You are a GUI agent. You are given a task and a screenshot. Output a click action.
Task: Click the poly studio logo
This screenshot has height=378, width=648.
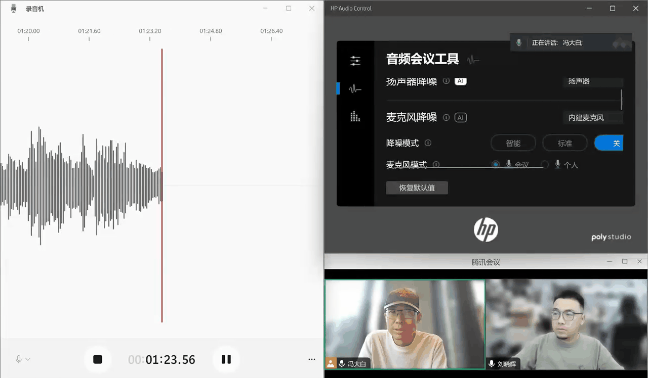coord(611,237)
